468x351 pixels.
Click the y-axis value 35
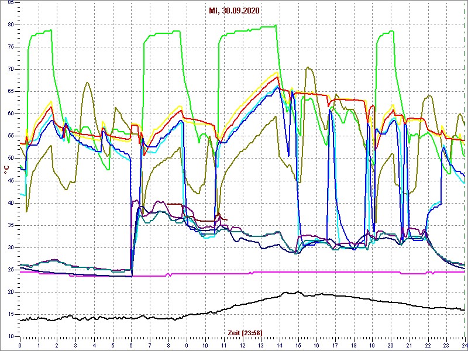[x=10, y=225]
